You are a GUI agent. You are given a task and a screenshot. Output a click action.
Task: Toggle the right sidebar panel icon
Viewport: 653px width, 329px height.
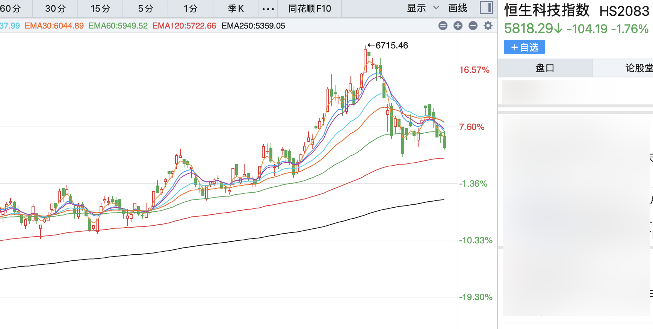pos(486,8)
